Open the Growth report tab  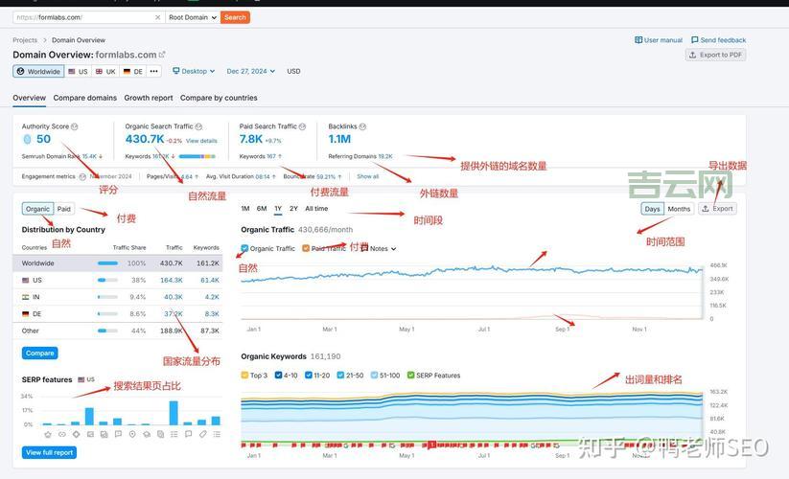tap(149, 98)
